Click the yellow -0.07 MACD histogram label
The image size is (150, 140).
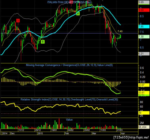144,85
